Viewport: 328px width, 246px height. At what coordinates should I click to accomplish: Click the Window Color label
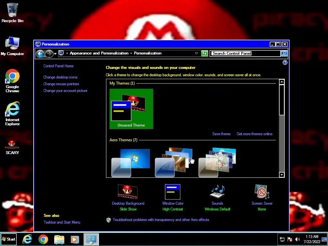[x=173, y=203]
